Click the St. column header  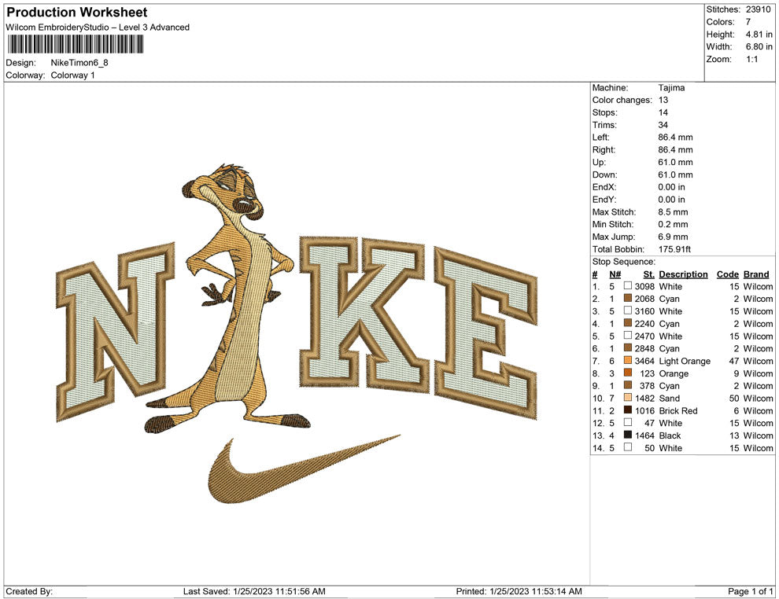(649, 274)
